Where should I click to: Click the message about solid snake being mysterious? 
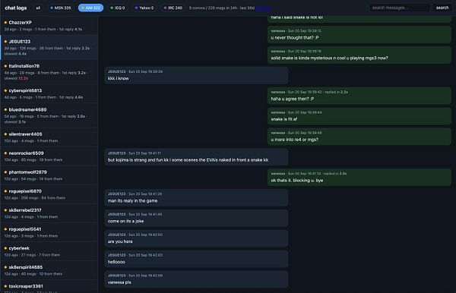359,55
